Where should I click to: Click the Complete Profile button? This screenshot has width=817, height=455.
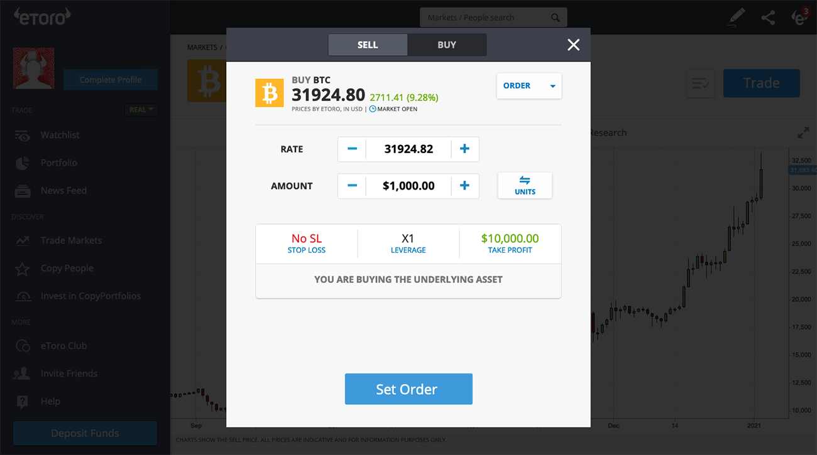point(111,80)
